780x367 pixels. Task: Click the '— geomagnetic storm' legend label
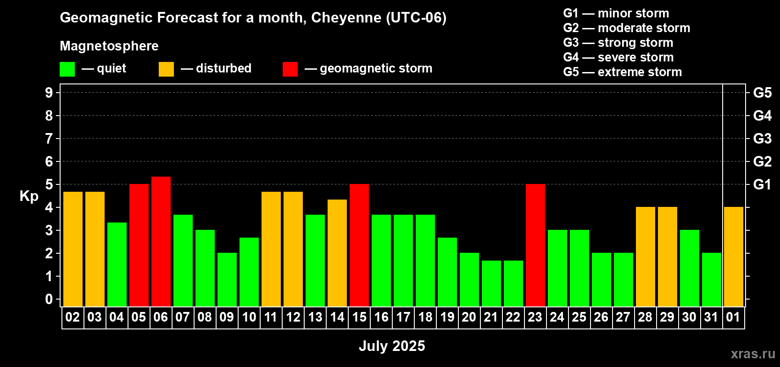coord(368,69)
